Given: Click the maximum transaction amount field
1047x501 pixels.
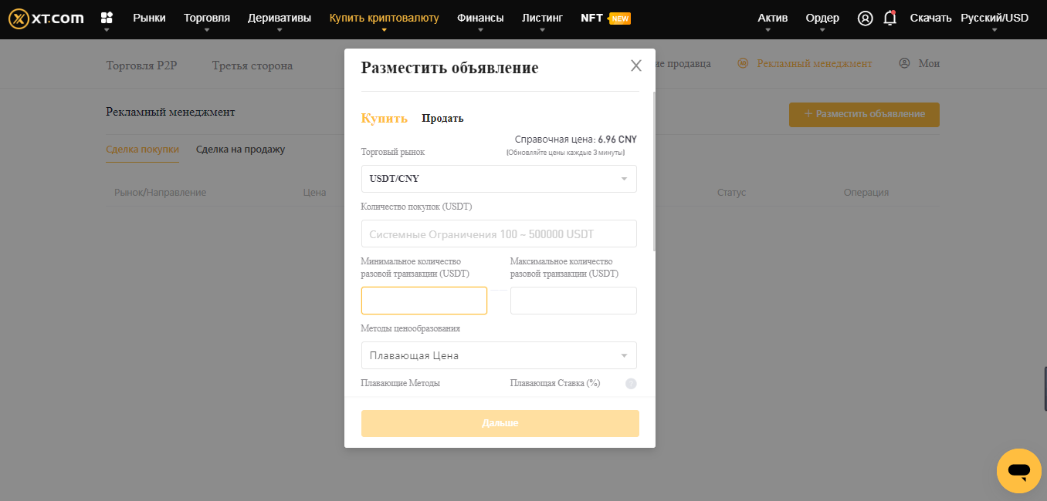Looking at the screenshot, I should [573, 301].
